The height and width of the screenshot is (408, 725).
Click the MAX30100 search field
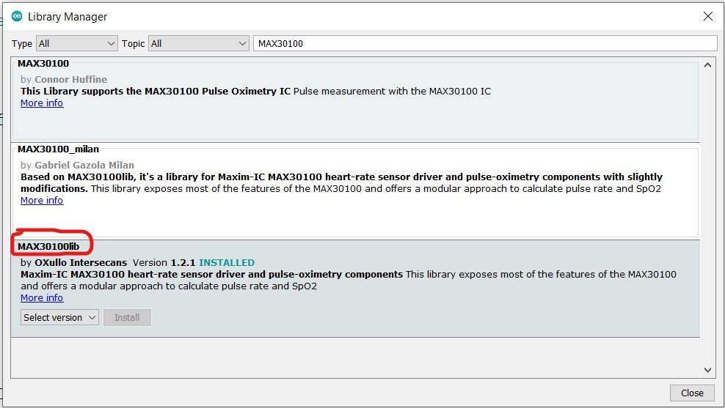tap(485, 43)
